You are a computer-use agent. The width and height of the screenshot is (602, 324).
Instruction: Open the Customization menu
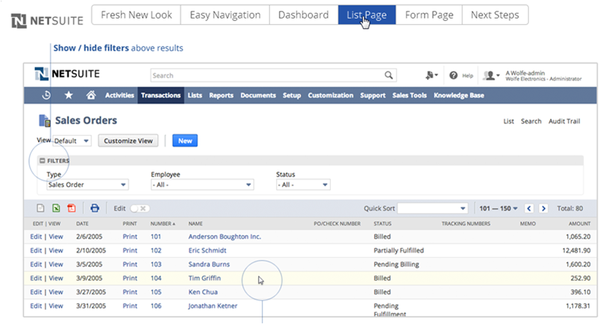(330, 95)
